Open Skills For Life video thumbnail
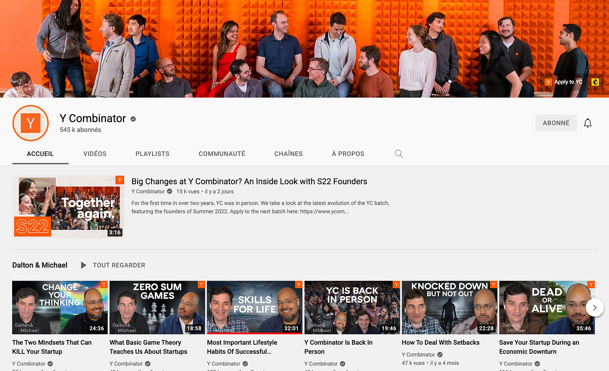This screenshot has width=609, height=371. pos(255,307)
